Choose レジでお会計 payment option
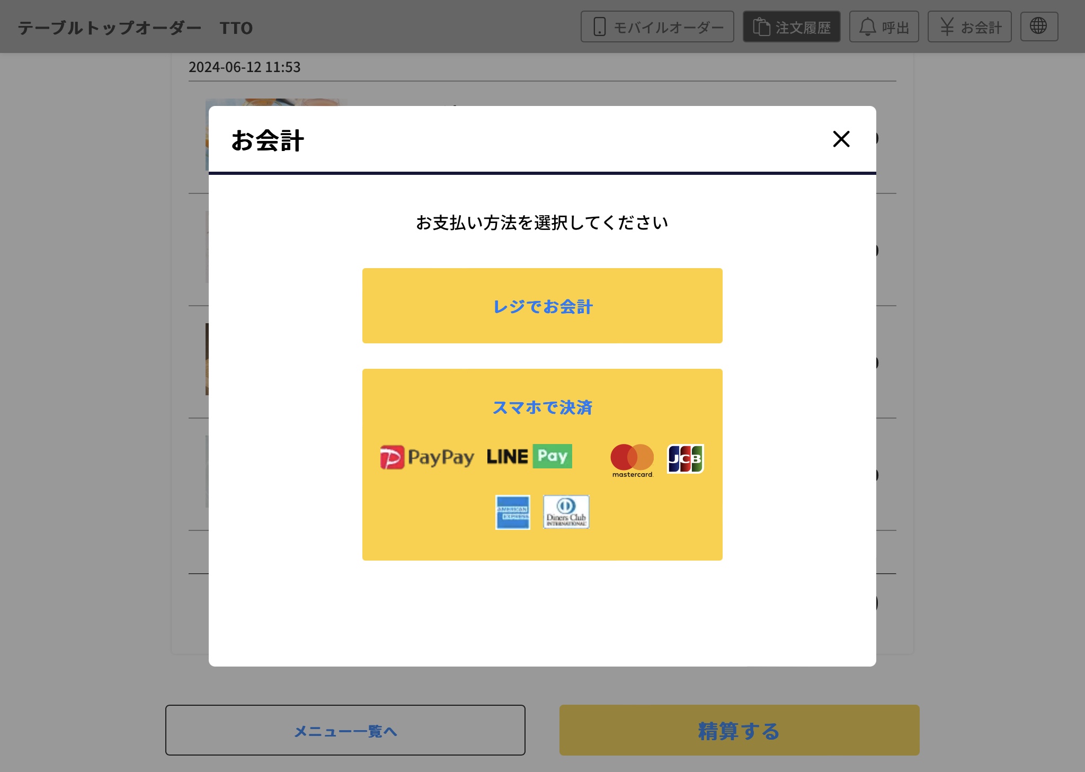1085x772 pixels. 542,306
